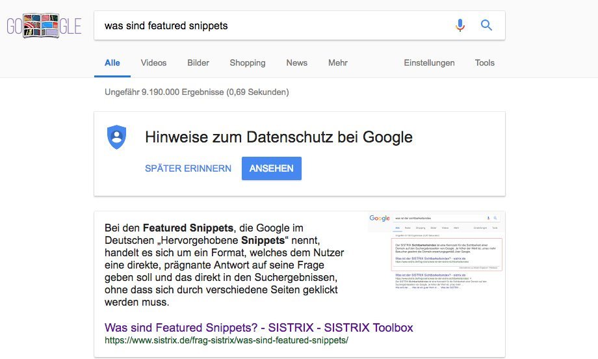Click the featured snippet paragraph text
Viewport: 598px width, 359px height.
click(224, 265)
